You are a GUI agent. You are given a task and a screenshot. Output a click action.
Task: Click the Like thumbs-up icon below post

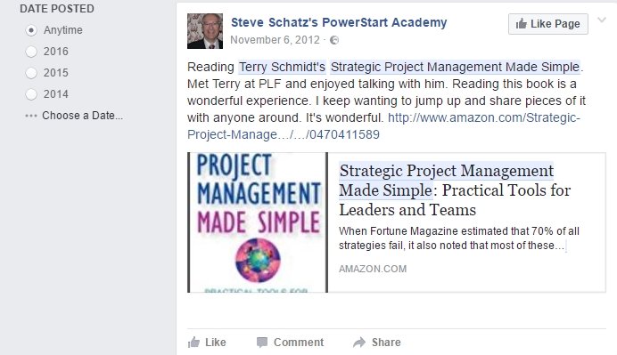(x=193, y=343)
